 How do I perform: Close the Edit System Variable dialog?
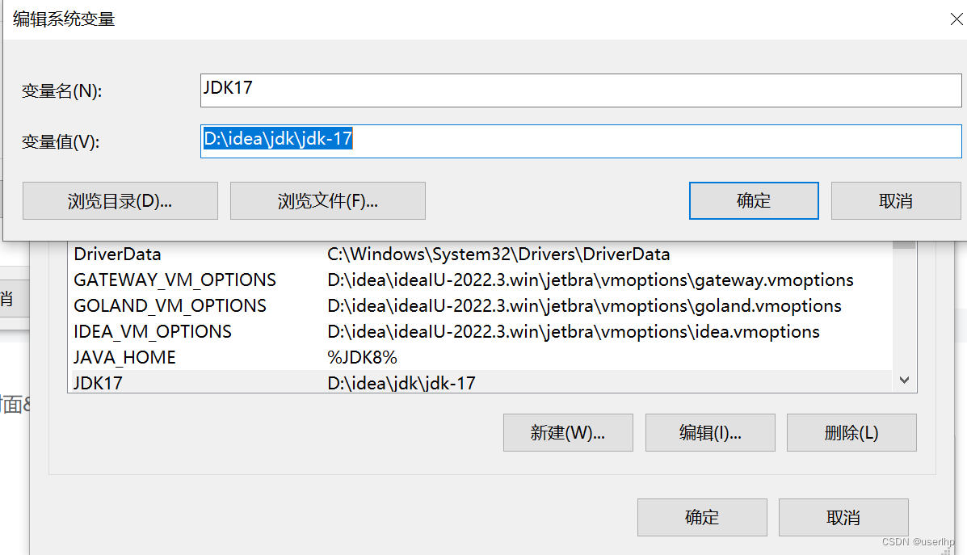click(956, 19)
